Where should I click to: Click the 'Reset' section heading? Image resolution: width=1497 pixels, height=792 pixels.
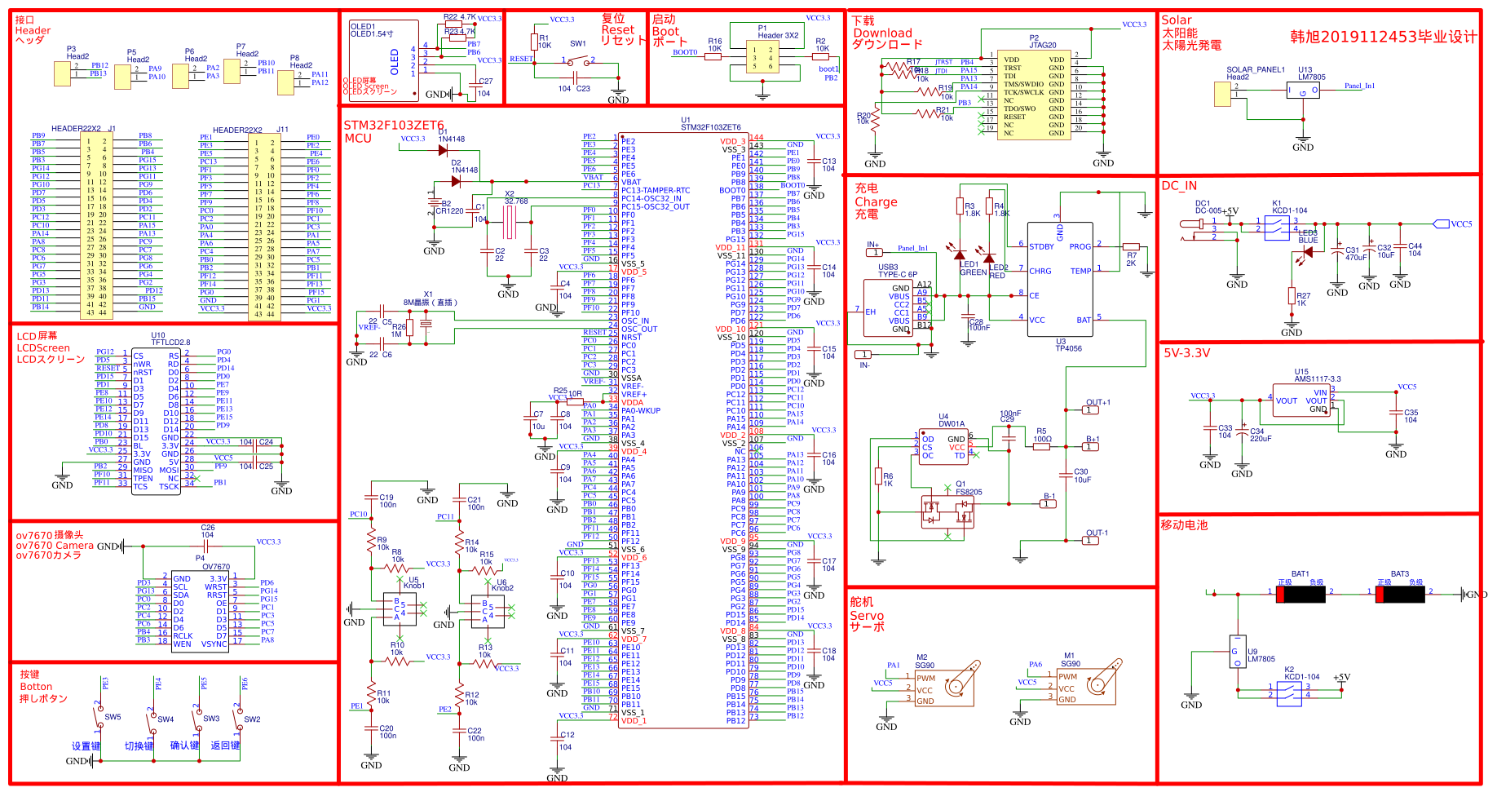[x=617, y=29]
